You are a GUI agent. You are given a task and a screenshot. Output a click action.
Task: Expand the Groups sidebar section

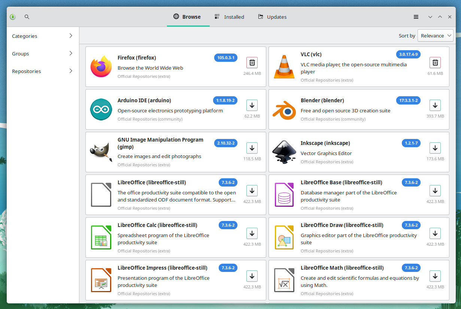[x=43, y=54]
